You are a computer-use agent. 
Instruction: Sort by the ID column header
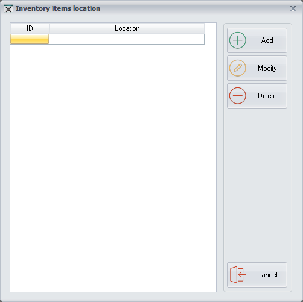point(30,28)
